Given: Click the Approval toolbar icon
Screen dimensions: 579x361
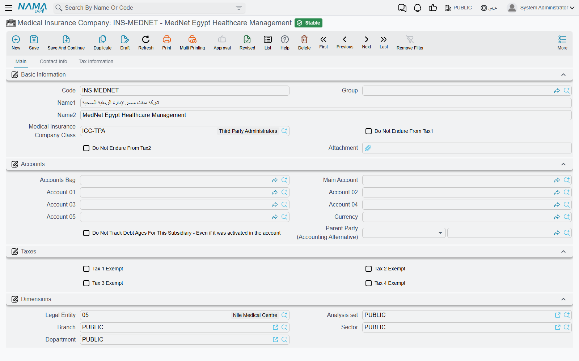Looking at the screenshot, I should pyautogui.click(x=222, y=39).
